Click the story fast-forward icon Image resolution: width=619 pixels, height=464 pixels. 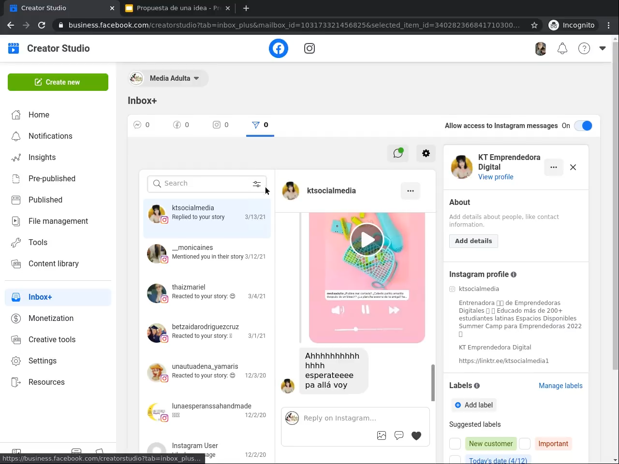click(394, 310)
